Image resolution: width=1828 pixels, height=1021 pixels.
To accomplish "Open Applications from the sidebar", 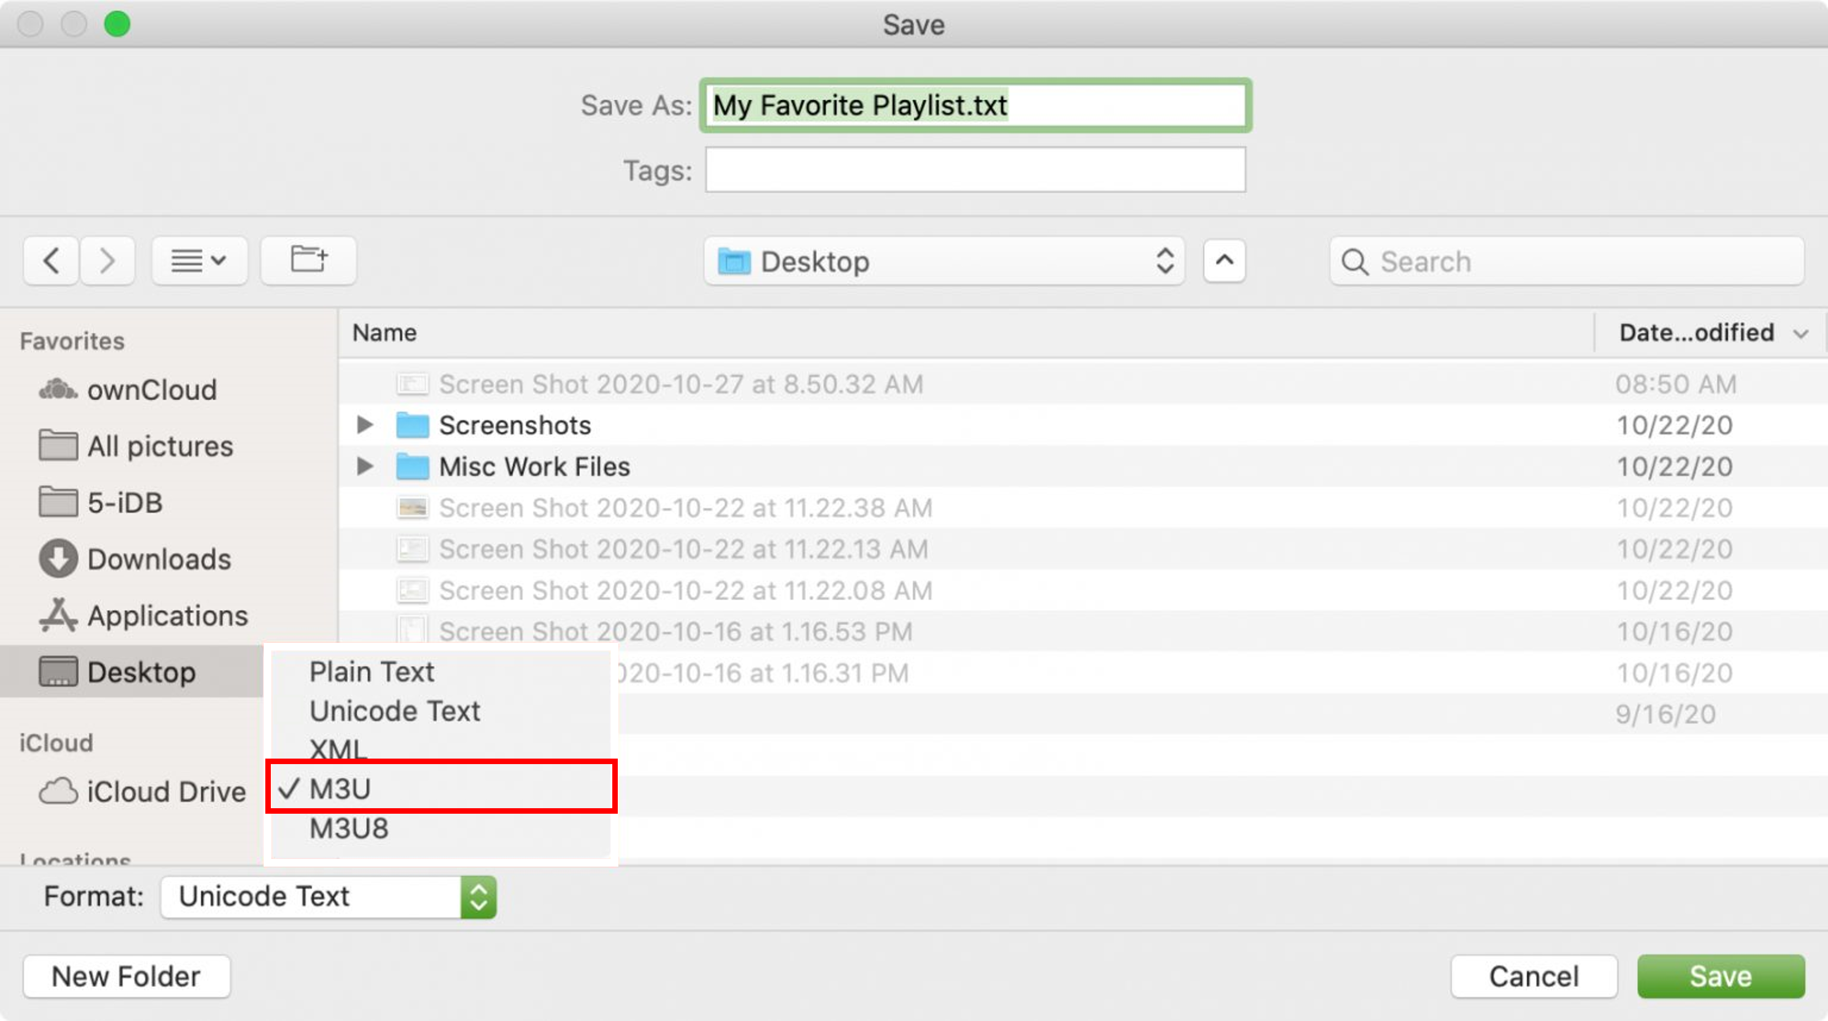I will [x=168, y=615].
